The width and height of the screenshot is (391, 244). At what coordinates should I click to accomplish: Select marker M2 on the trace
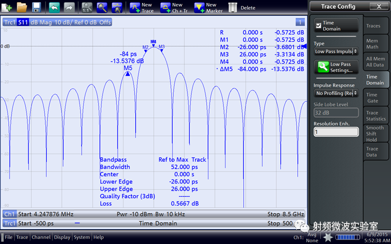(146, 51)
